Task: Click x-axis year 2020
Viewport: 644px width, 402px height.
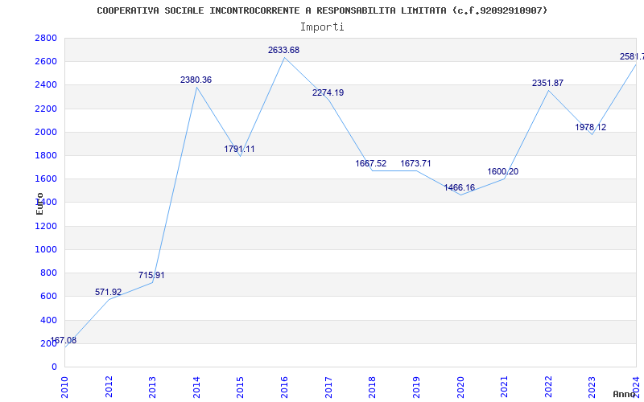Action: coord(460,387)
